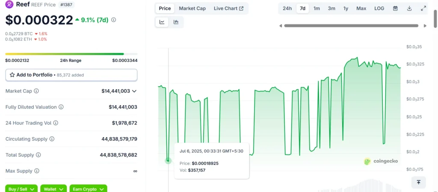
Task: Click the Add to Portfolio button
Action: coord(71,75)
